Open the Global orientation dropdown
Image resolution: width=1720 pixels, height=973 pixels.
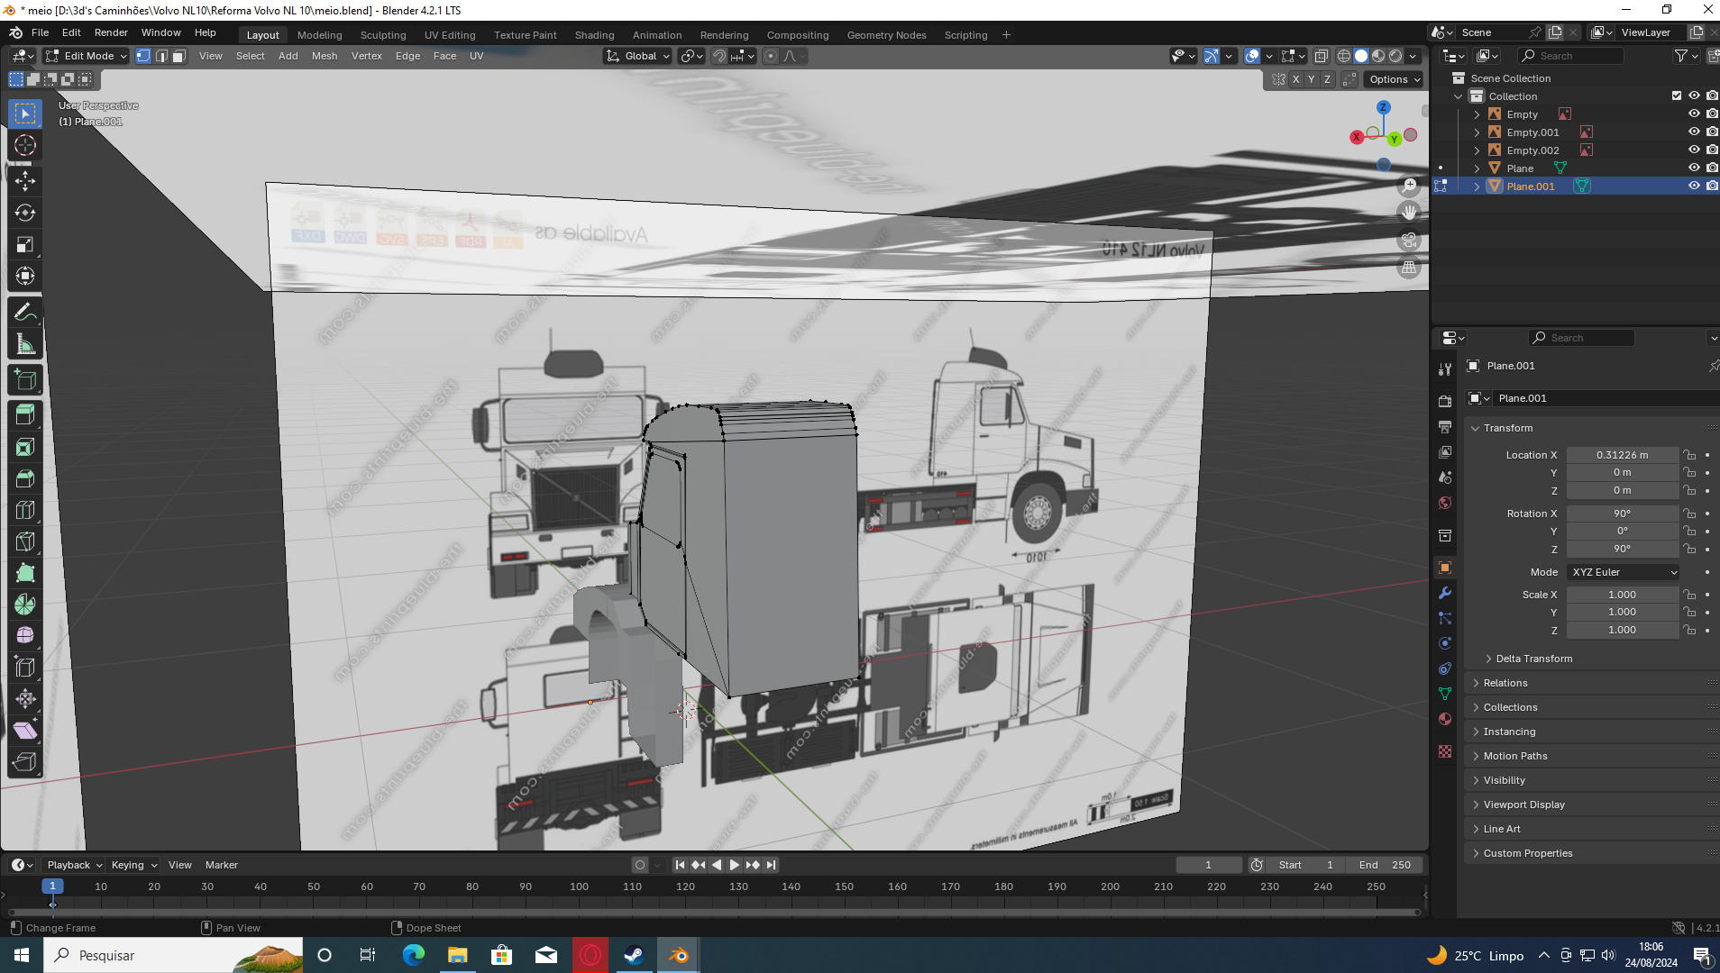pos(638,56)
